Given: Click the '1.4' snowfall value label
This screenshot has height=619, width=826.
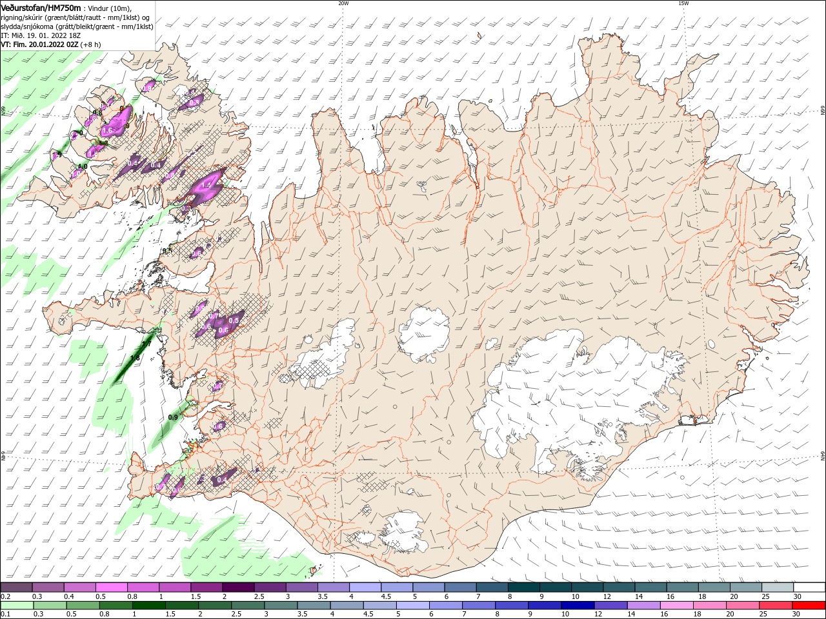Looking at the screenshot, I should (207, 185).
